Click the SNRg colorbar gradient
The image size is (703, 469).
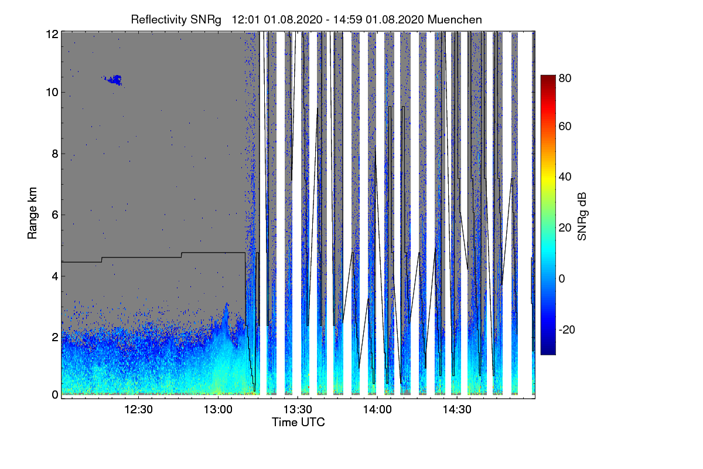[x=548, y=215]
